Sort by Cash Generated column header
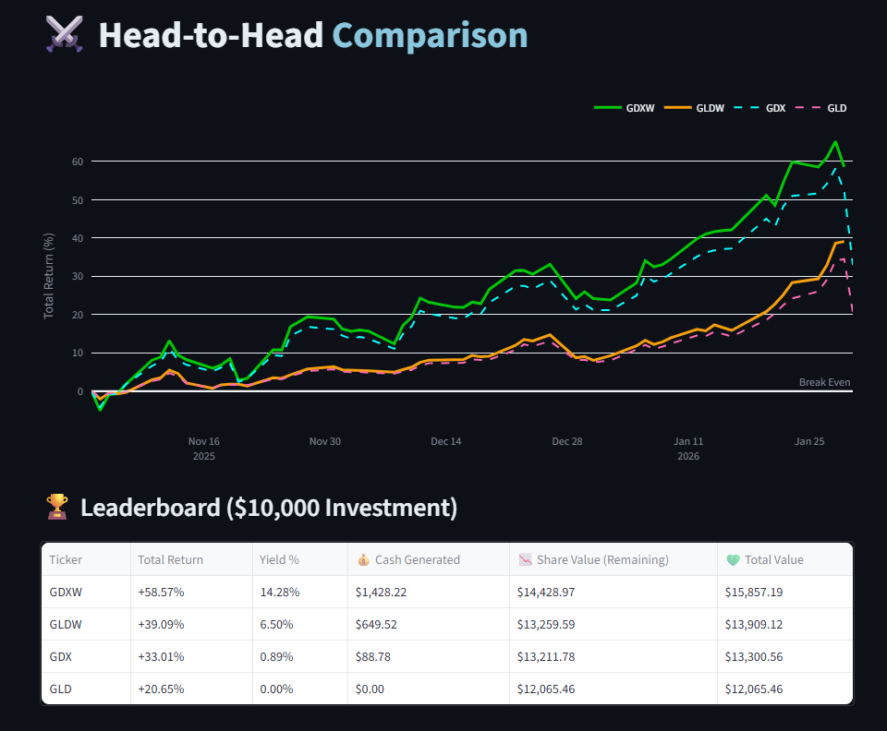This screenshot has width=887, height=731. pos(429,560)
